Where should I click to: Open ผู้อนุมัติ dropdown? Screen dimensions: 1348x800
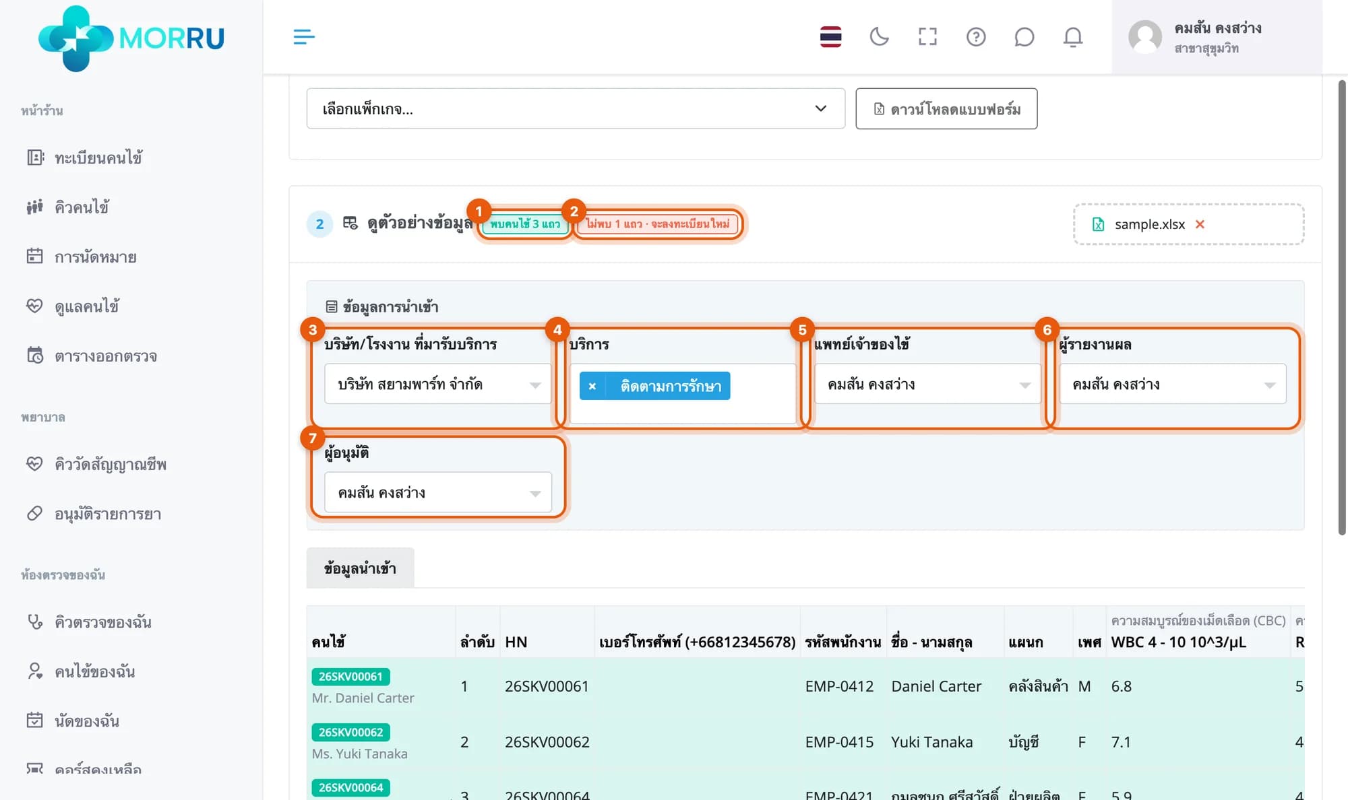click(438, 492)
